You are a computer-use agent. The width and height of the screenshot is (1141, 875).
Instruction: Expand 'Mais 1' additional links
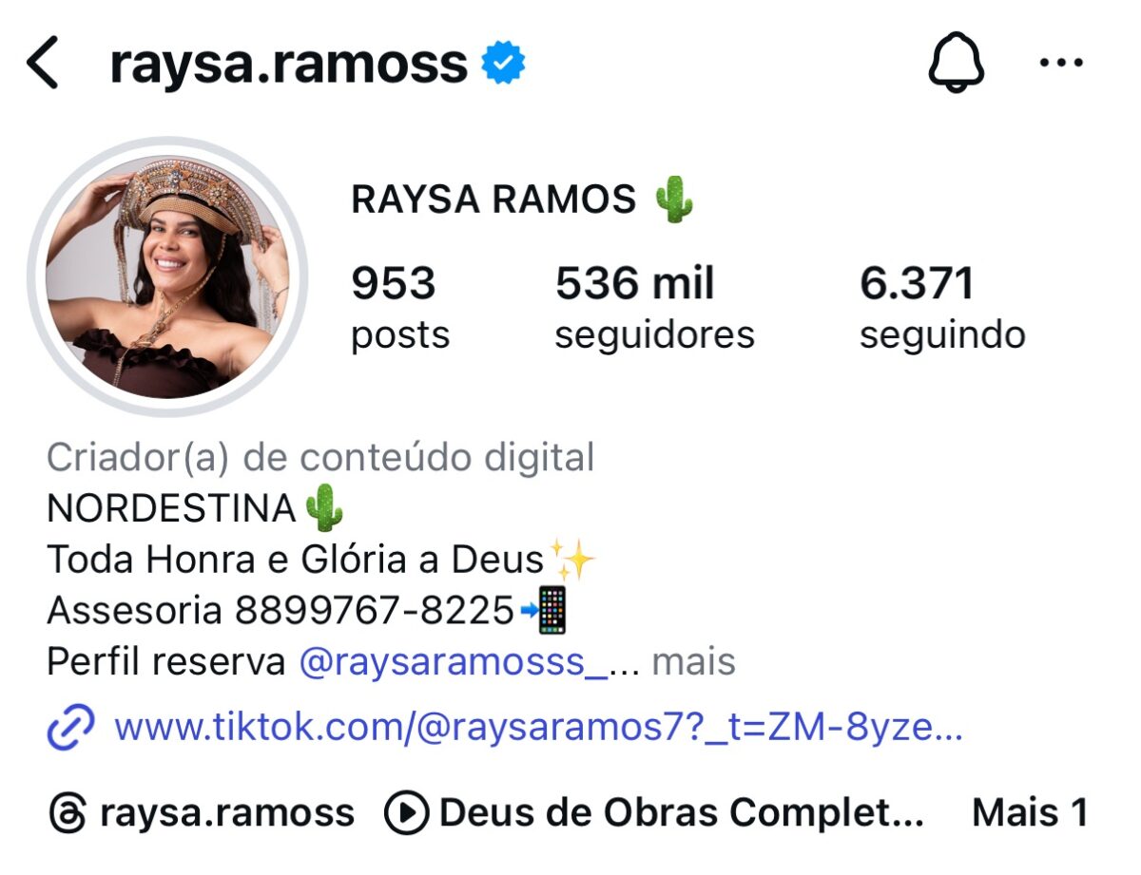point(1030,813)
